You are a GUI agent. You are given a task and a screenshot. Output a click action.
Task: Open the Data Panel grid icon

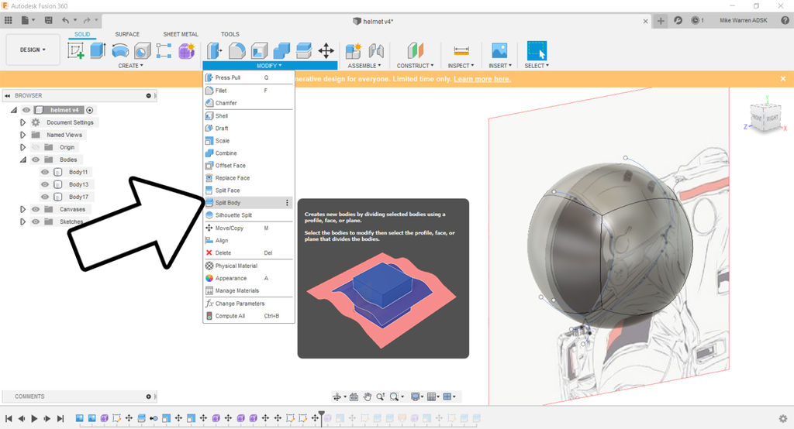point(8,20)
